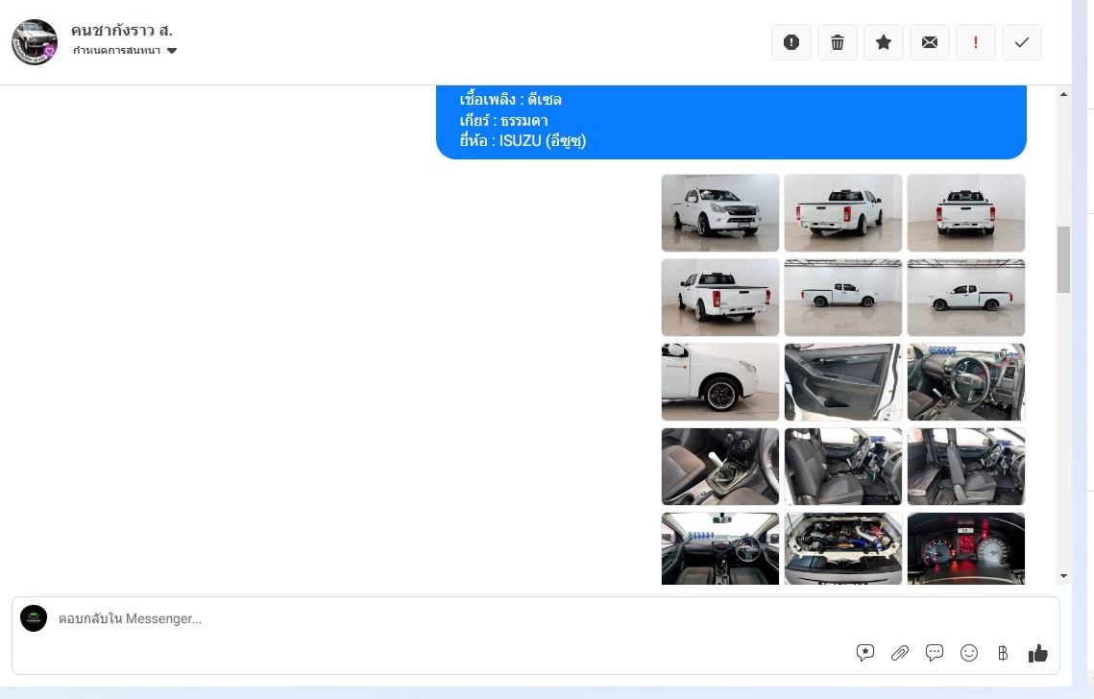Open rear cab seat photo at right
1094x699 pixels.
[965, 466]
